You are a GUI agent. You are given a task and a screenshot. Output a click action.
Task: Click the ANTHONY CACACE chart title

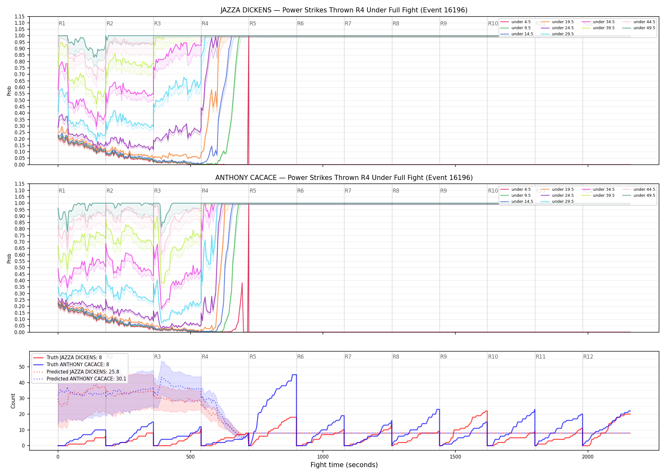click(x=344, y=178)
